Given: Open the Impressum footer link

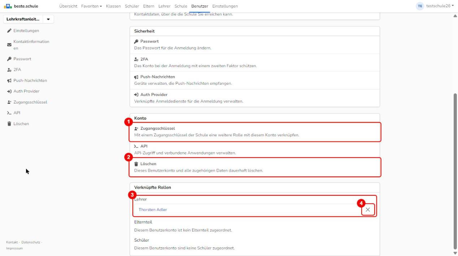Looking at the screenshot, I should [14, 248].
